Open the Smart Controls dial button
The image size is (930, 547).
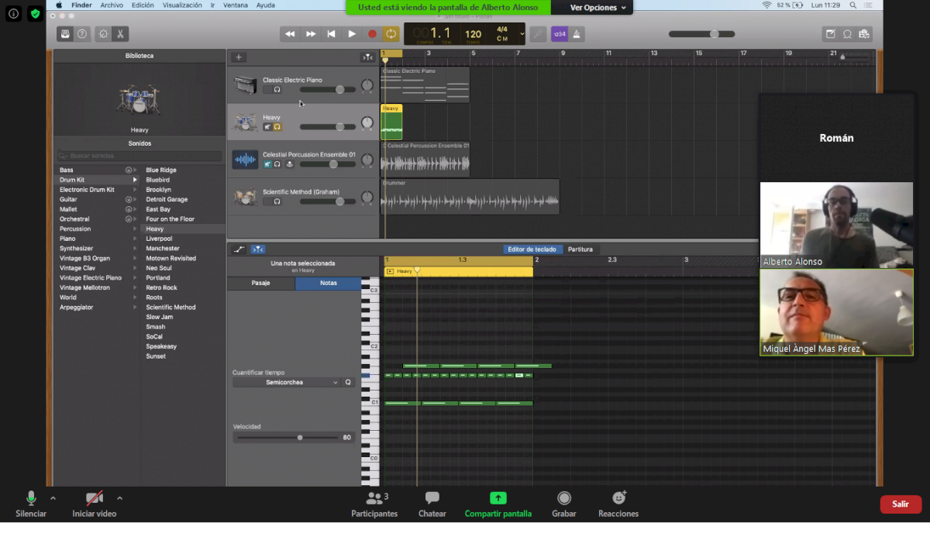(102, 34)
